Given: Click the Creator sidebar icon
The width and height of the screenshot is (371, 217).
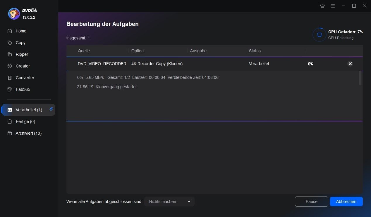Looking at the screenshot, I should pos(10,66).
